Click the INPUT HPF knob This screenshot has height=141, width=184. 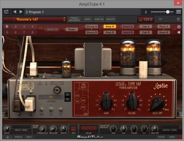click(157, 104)
